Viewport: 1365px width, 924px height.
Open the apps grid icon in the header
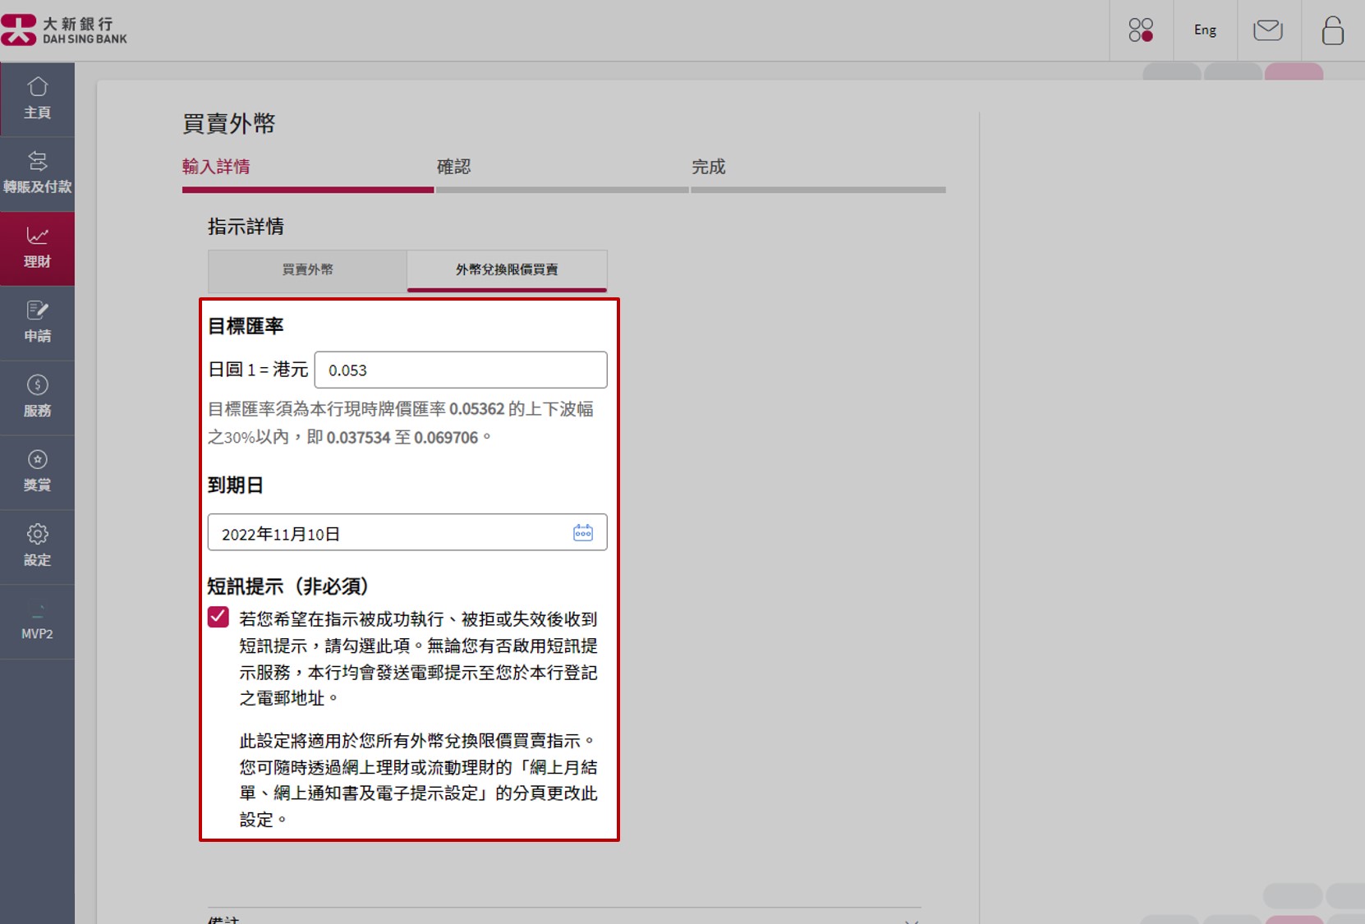point(1141,30)
